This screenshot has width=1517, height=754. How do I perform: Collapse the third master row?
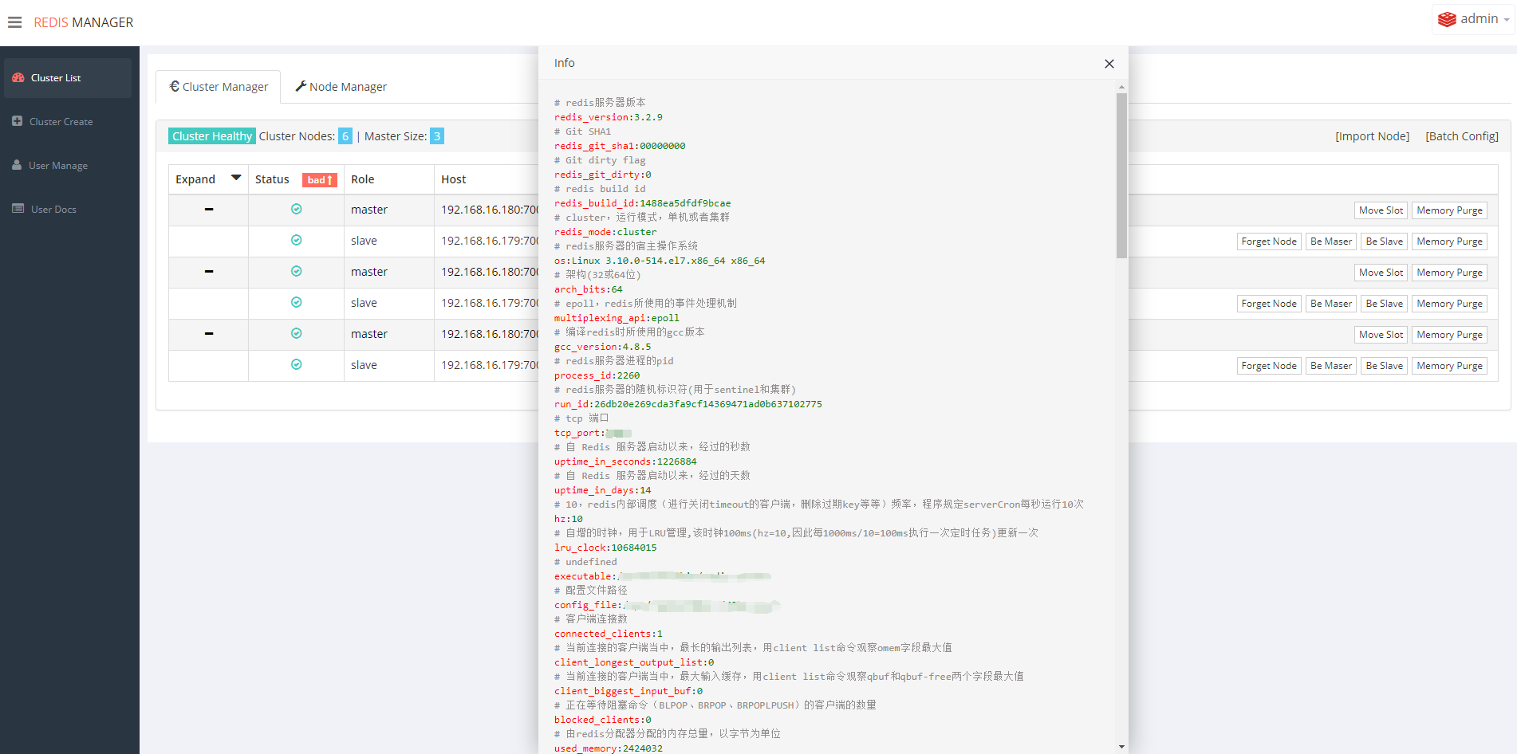click(209, 334)
